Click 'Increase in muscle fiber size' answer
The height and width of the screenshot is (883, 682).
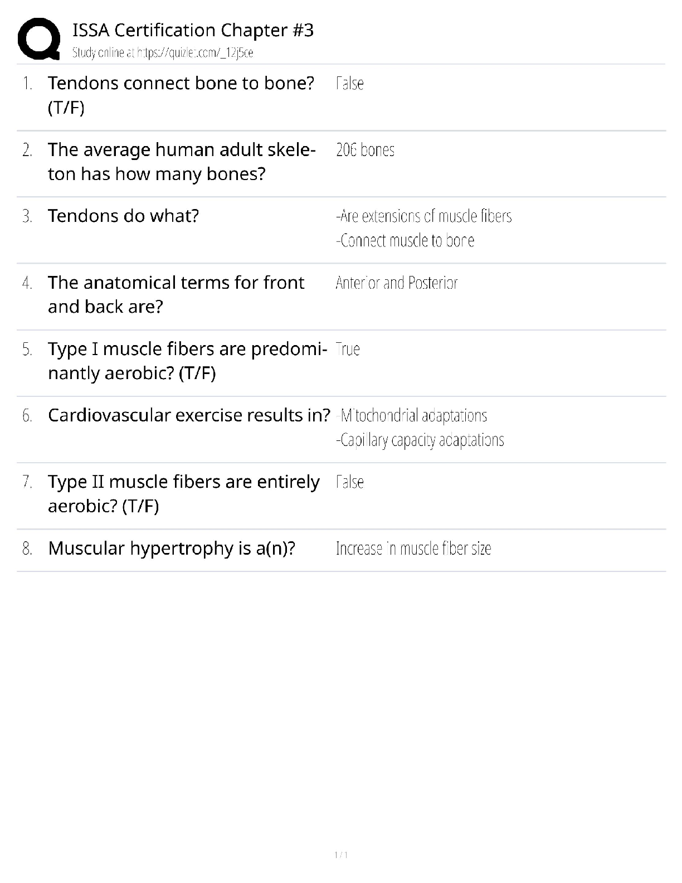pos(413,549)
